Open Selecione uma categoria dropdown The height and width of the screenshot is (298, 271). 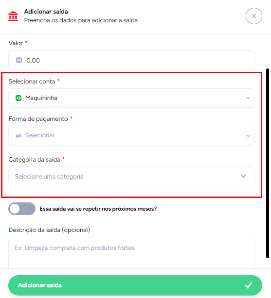point(131,176)
